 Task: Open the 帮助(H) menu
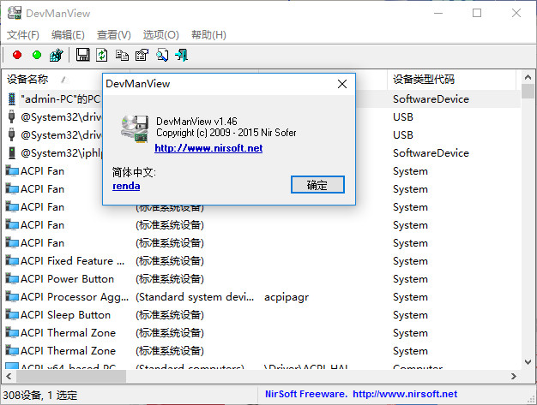click(x=208, y=35)
